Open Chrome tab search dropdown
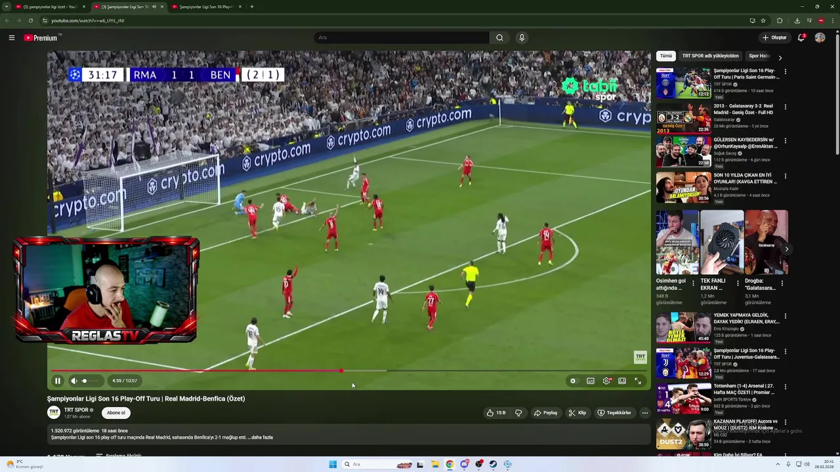The height and width of the screenshot is (472, 840). point(6,7)
